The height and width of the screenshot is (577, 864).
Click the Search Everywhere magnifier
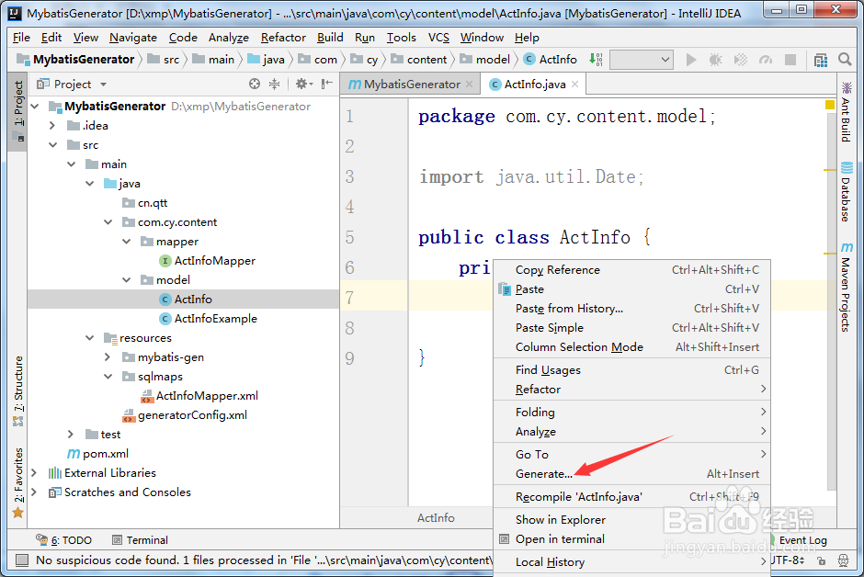pos(845,59)
